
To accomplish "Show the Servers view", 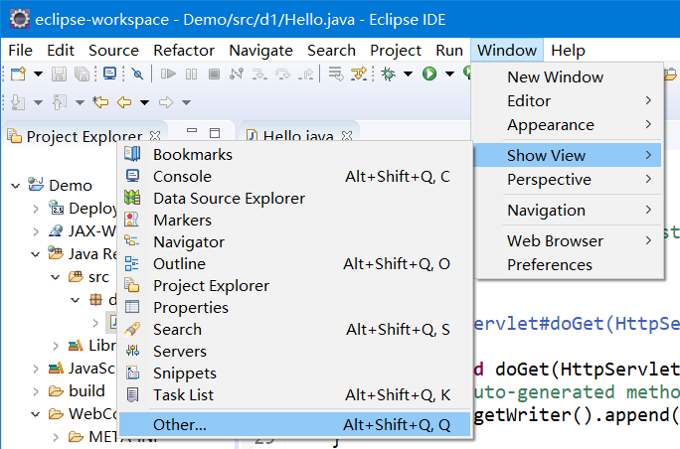I will [x=295, y=352].
